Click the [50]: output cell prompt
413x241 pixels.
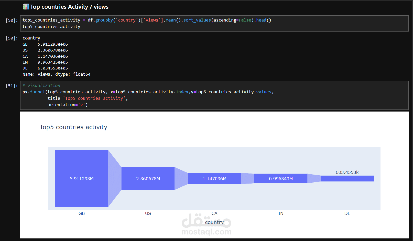click(12, 38)
